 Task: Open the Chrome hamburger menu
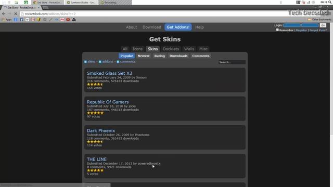click(329, 14)
